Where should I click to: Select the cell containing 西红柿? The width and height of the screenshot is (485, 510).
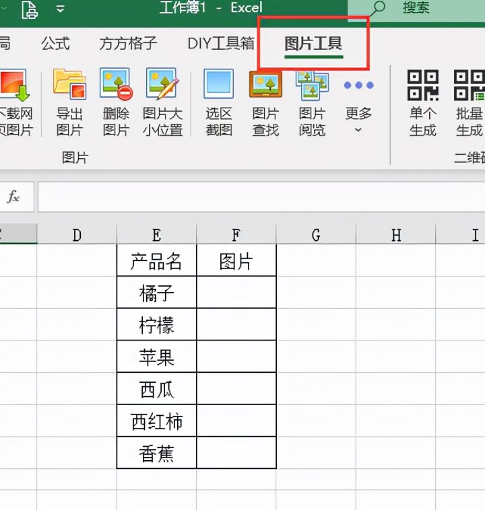point(157,421)
